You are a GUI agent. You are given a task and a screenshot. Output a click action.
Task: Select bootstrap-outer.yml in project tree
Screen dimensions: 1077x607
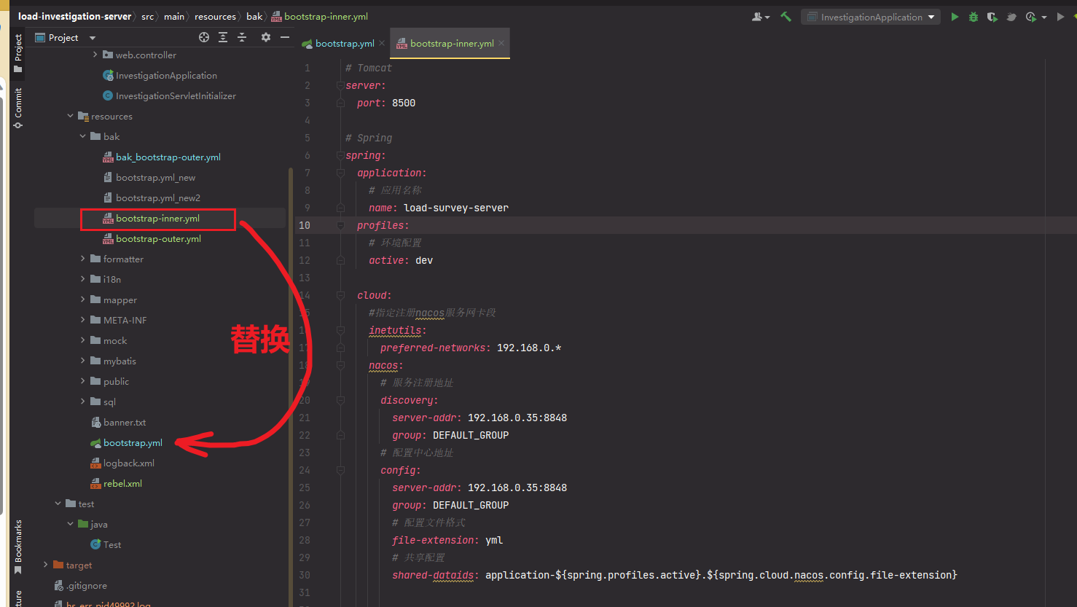pyautogui.click(x=158, y=238)
